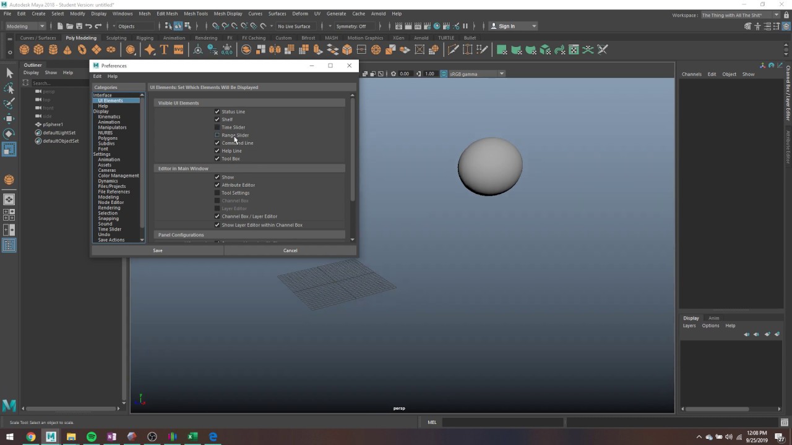Click the Open Scene folder icon

point(69,26)
